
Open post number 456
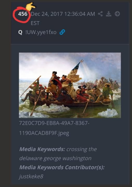[x=23, y=14]
